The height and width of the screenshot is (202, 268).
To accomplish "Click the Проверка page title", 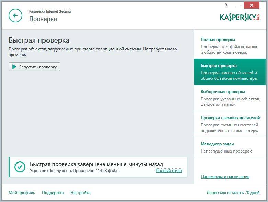I will pyautogui.click(x=43, y=19).
